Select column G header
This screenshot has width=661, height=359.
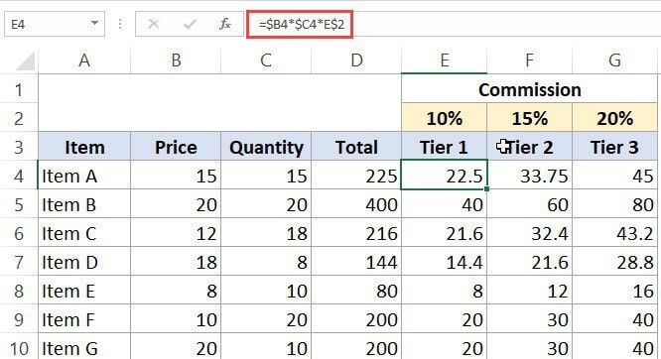tap(614, 60)
